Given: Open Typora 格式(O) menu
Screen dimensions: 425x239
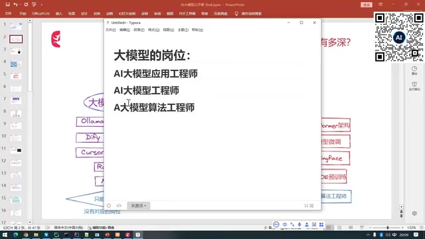Looking at the screenshot, I should coord(153,30).
